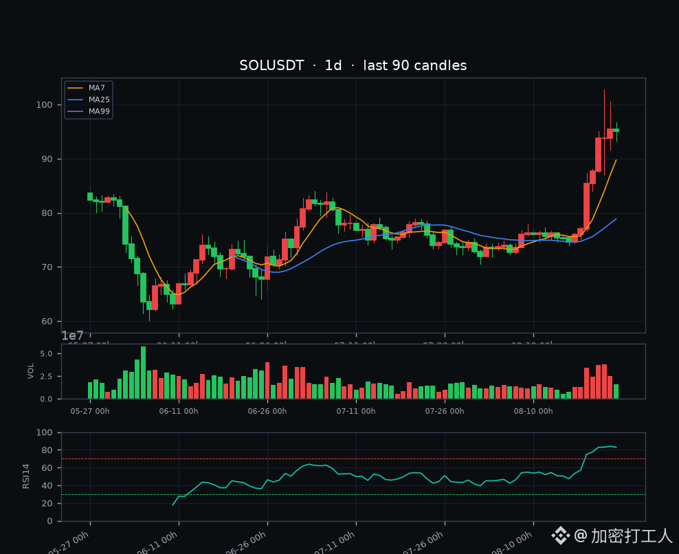Click the last green candle near 95

coord(616,130)
